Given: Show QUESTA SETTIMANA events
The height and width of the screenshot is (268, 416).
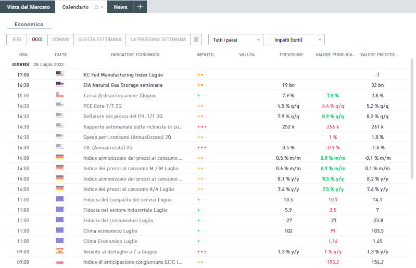Looking at the screenshot, I should click(x=100, y=40).
